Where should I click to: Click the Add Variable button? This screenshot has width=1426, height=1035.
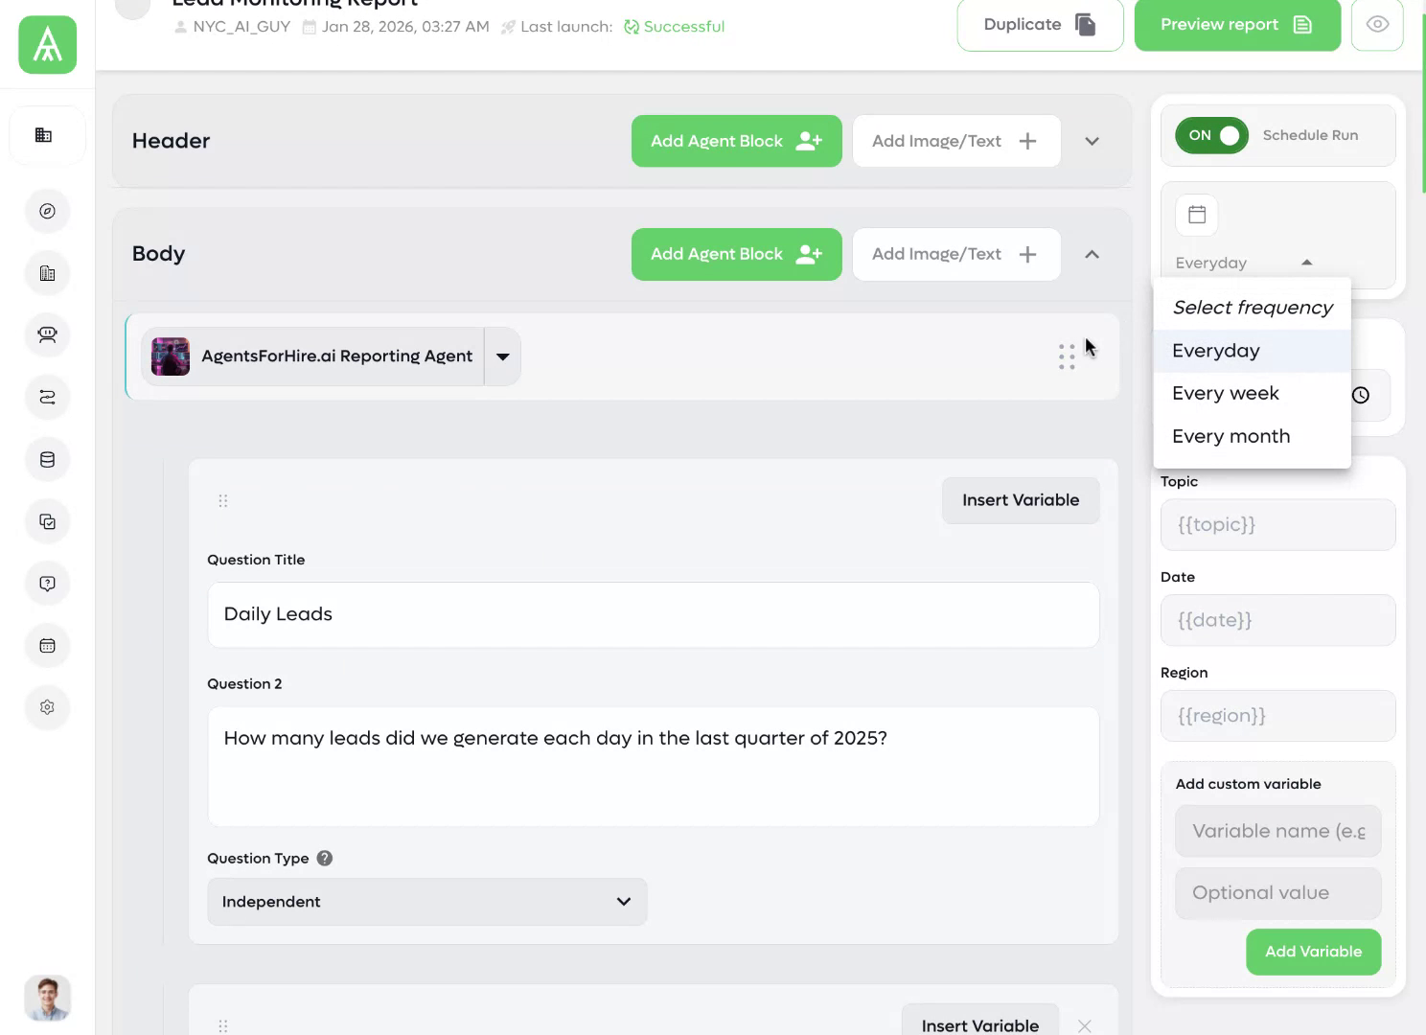[1313, 952]
